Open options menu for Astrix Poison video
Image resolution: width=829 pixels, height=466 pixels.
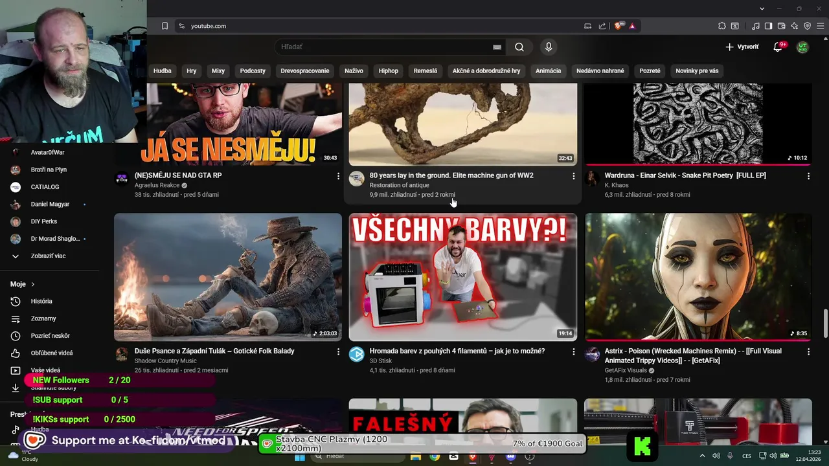coord(808,351)
